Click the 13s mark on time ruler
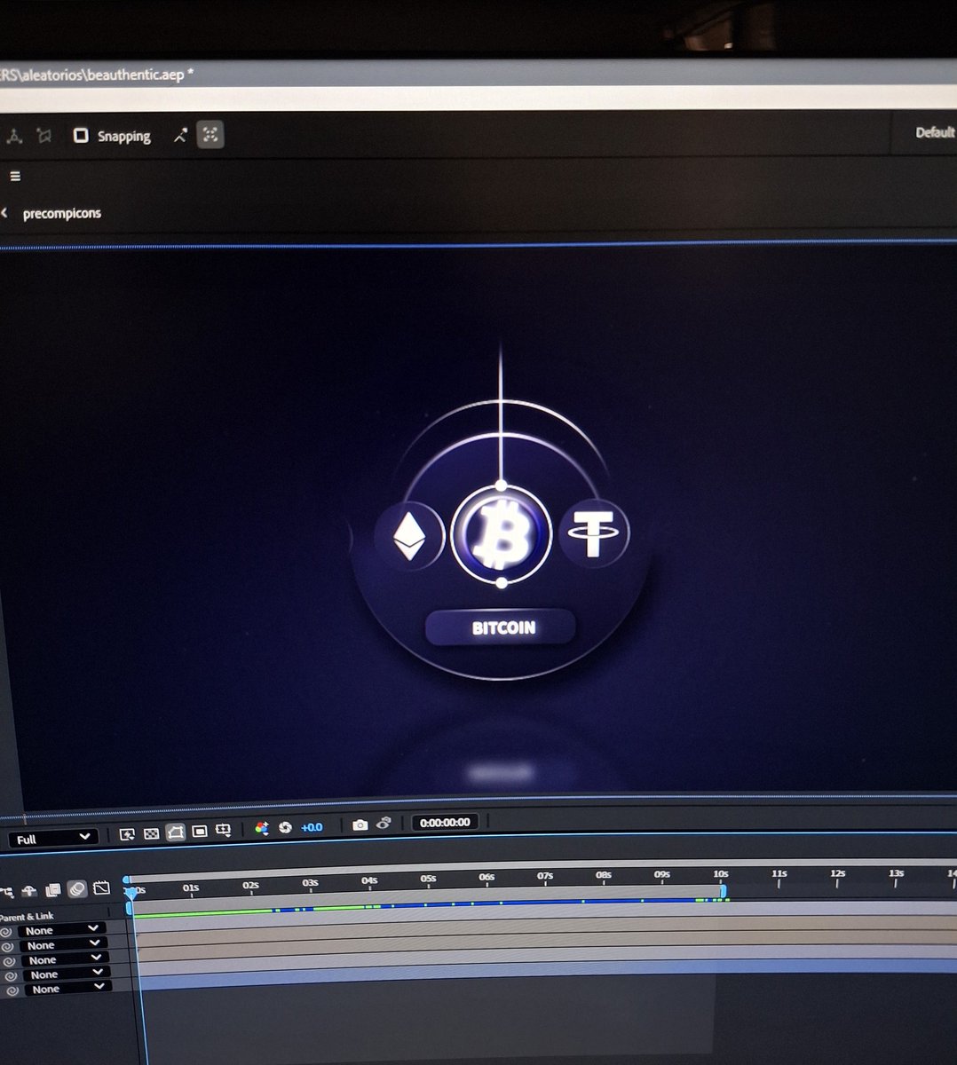957x1065 pixels. (x=896, y=873)
